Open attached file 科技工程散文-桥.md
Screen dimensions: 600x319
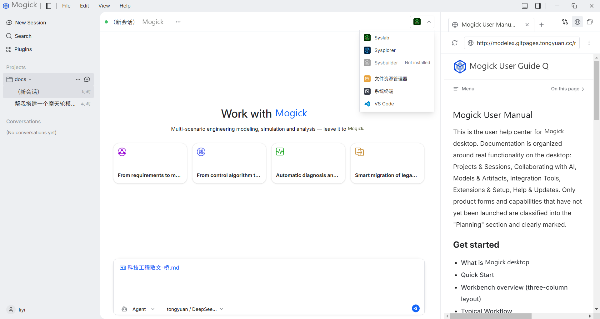coord(149,268)
